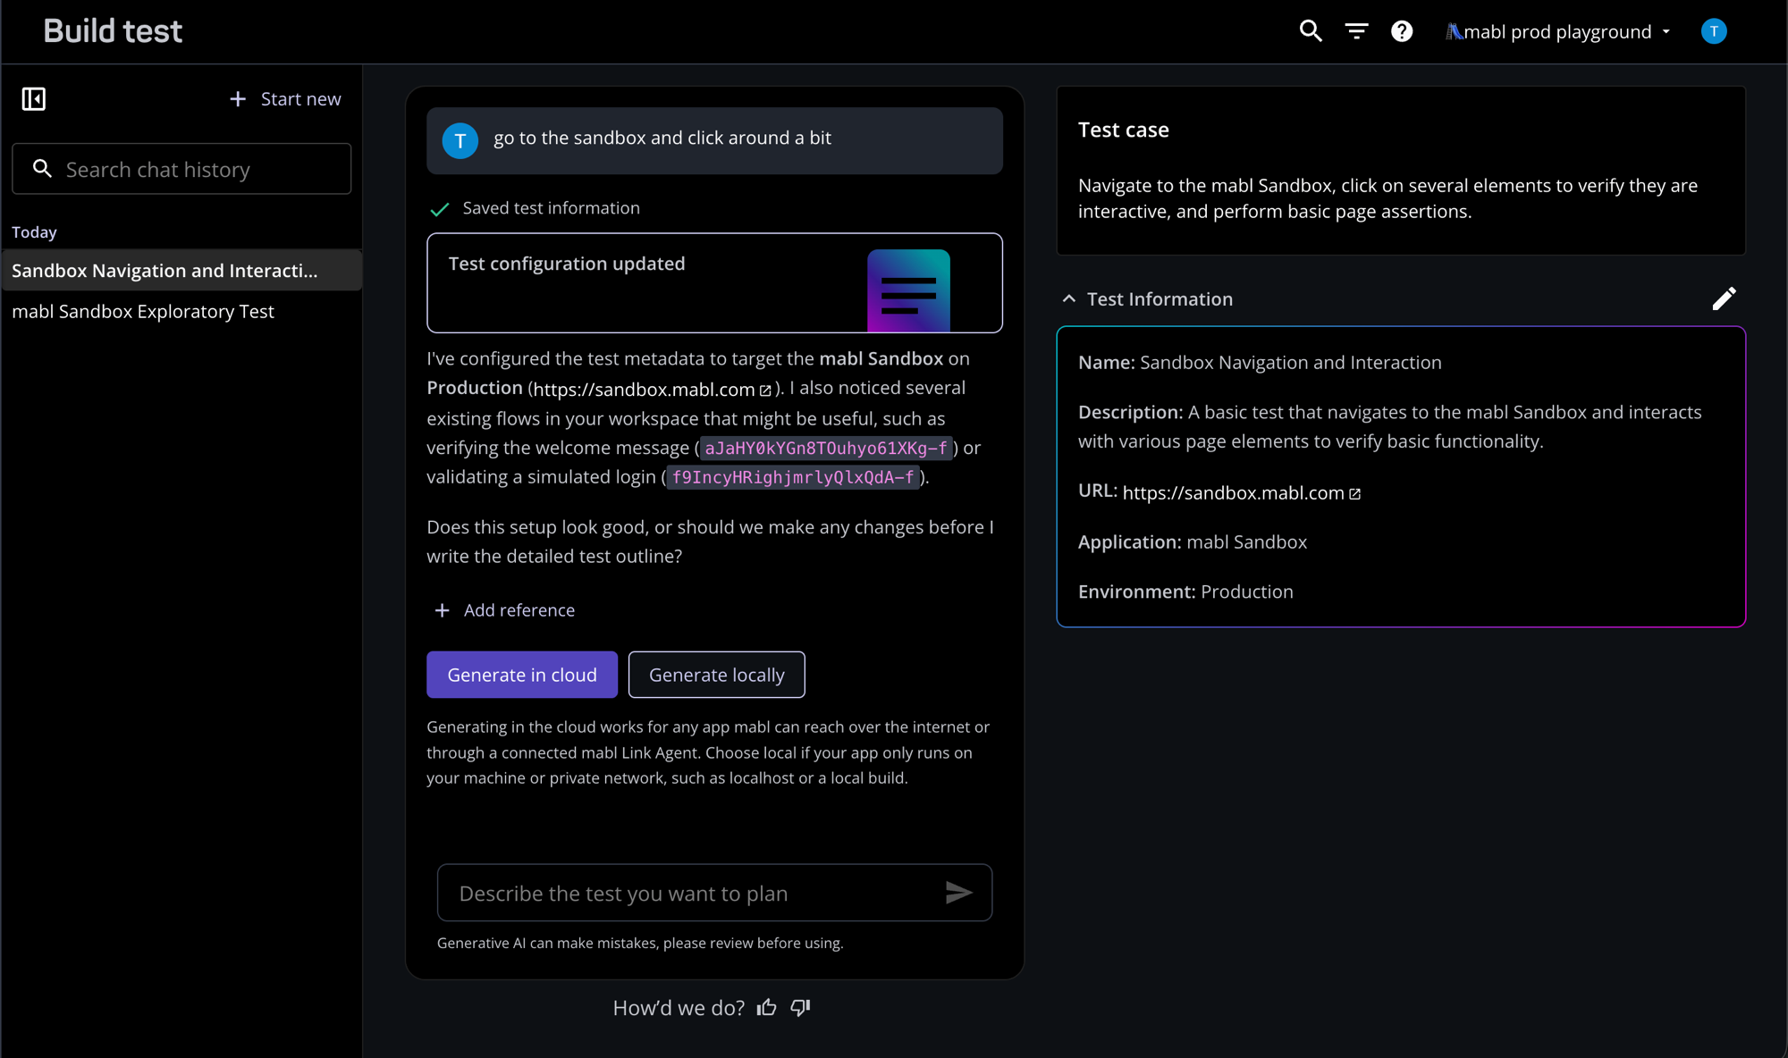1788x1058 pixels.
Task: Select mabl Sandbox Exploratory Test chat
Action: click(x=181, y=311)
